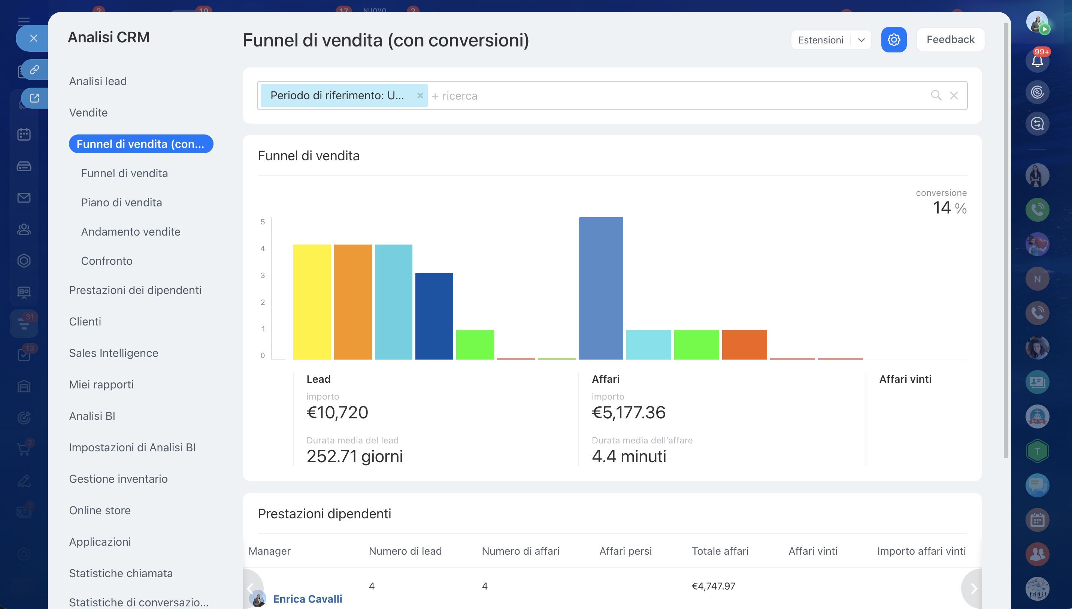Screen dimensions: 1072x609
Task: Click the Feedback button
Action: pos(950,40)
